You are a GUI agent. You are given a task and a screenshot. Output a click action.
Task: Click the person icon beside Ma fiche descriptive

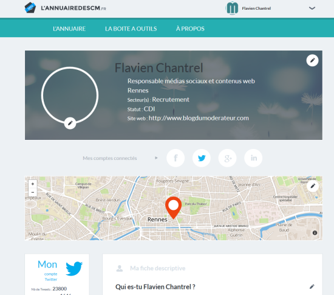point(120,268)
